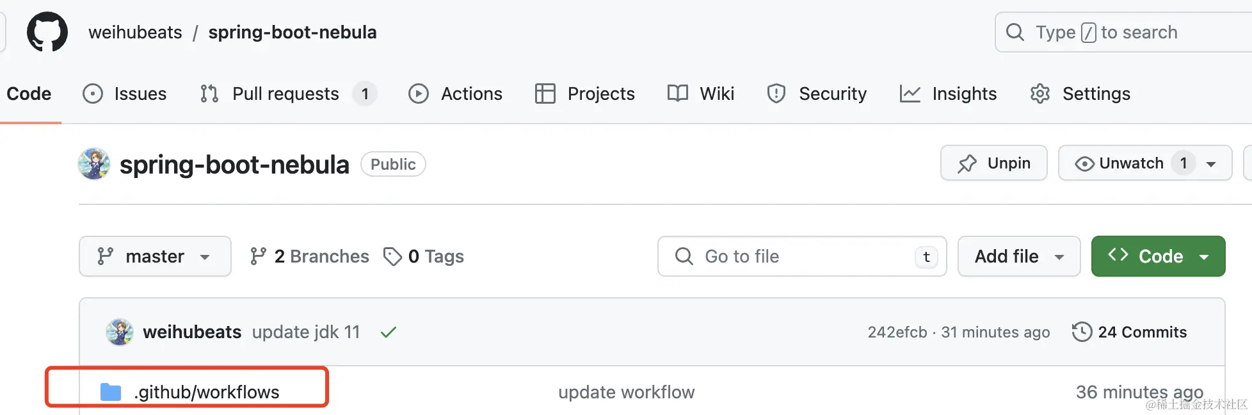
Task: Open repository Settings tab
Action: (x=1080, y=94)
